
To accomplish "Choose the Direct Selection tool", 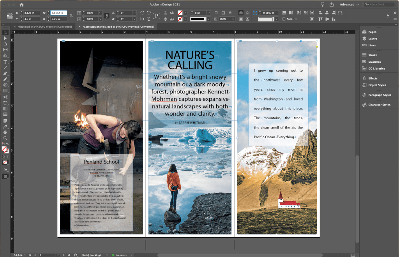I will click(x=5, y=38).
